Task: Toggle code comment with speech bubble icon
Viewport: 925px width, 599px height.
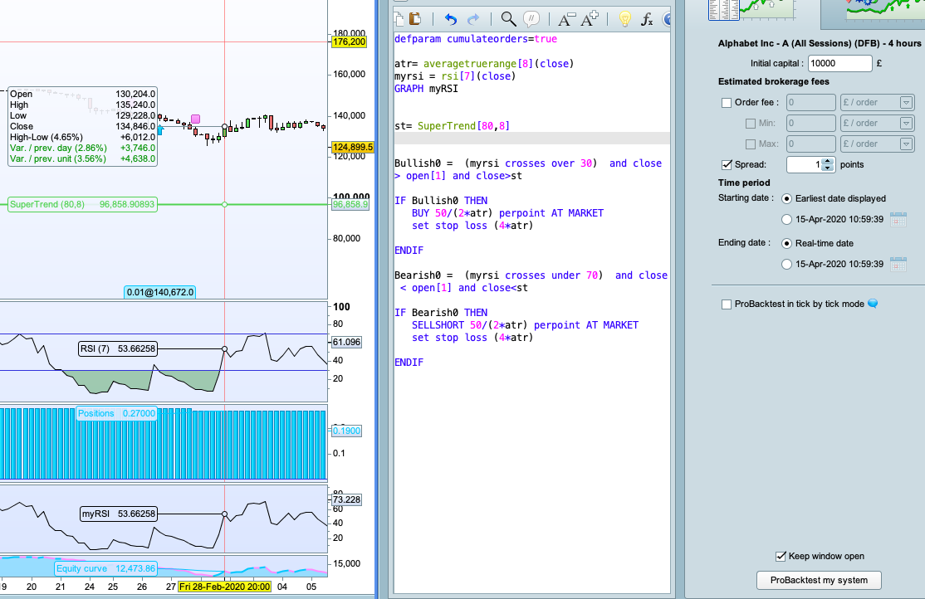Action: click(x=531, y=19)
